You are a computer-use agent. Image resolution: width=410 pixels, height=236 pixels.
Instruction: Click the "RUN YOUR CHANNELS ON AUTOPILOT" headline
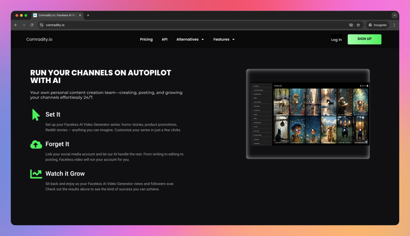tap(100, 77)
